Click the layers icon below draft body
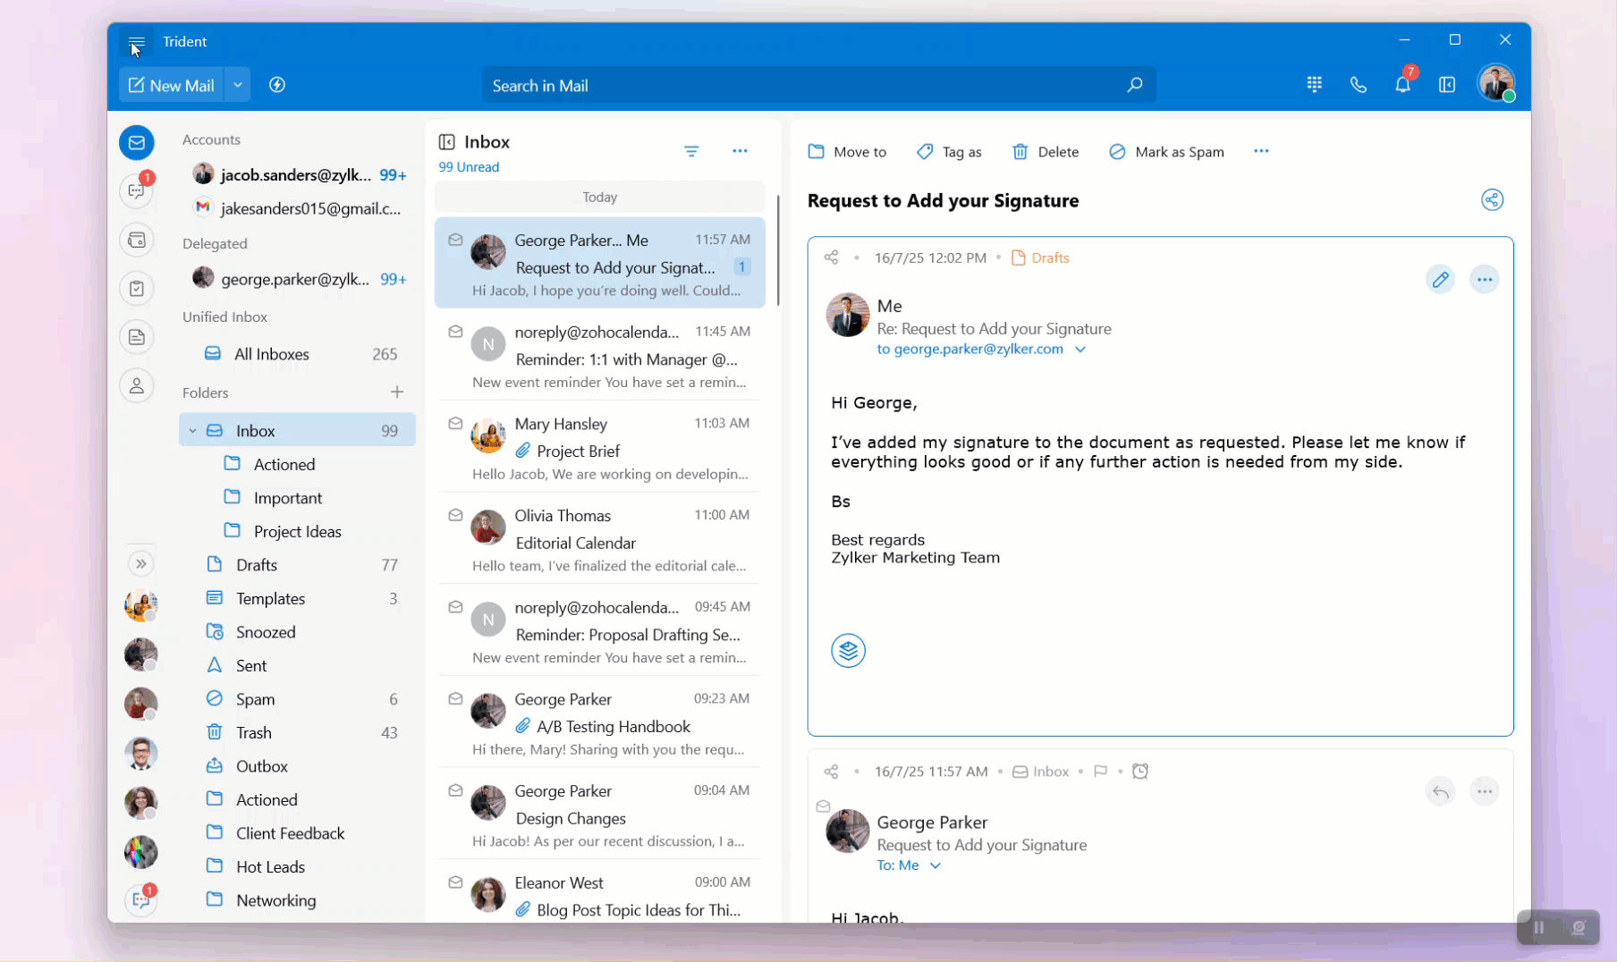This screenshot has height=962, width=1617. point(848,650)
